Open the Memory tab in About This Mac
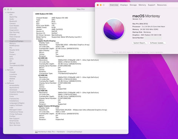This screenshot has width=178, height=139. point(142,5)
